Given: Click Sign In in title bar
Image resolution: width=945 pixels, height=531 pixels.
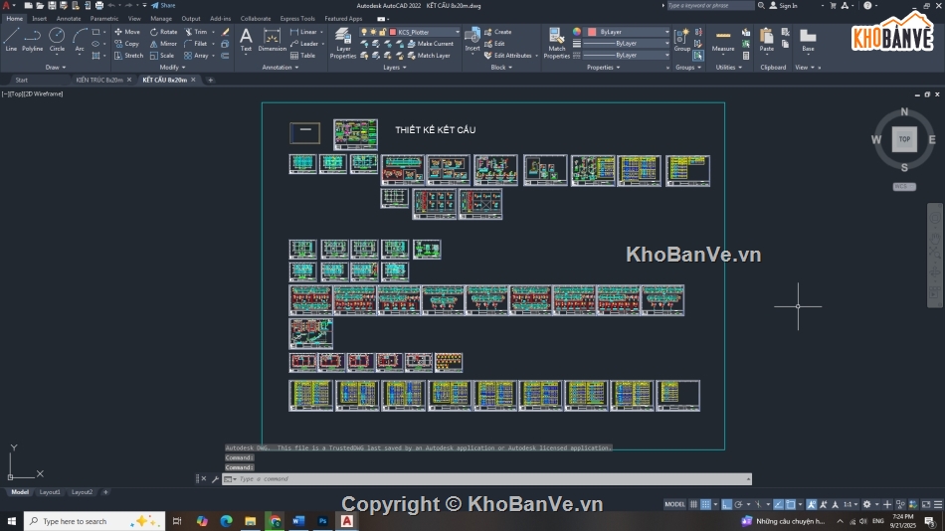Looking at the screenshot, I should tap(788, 5).
